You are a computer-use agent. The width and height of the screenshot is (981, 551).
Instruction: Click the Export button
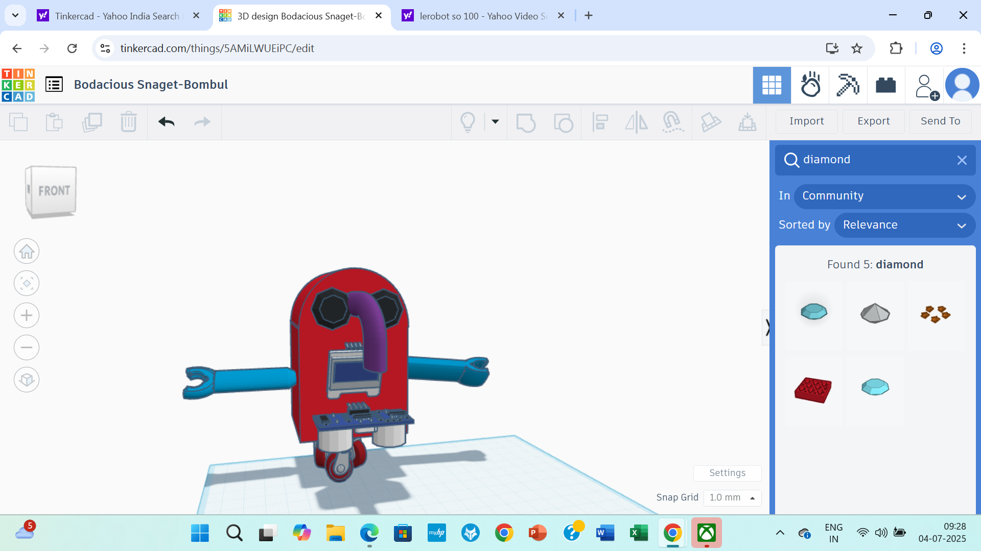(x=873, y=121)
